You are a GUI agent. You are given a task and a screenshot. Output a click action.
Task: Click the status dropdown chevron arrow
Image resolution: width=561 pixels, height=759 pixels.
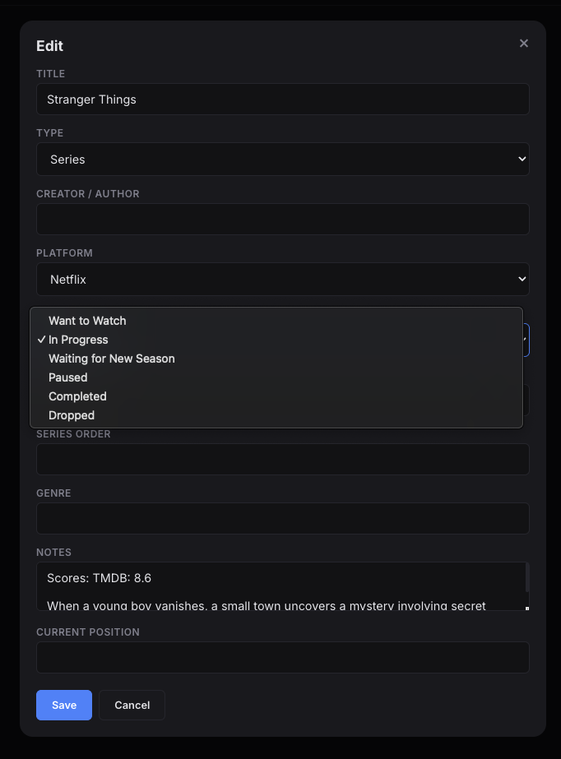(x=526, y=339)
